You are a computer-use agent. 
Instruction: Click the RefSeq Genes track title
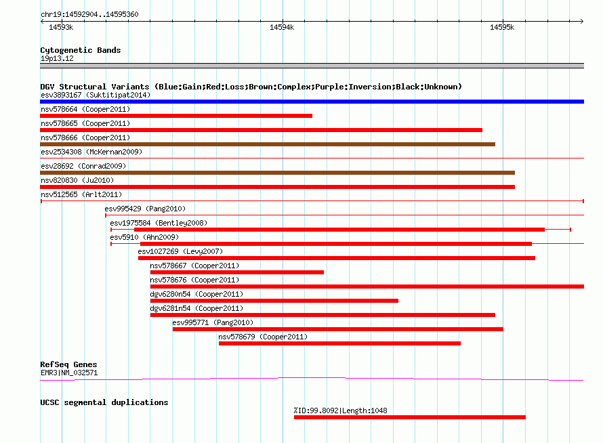68,364
